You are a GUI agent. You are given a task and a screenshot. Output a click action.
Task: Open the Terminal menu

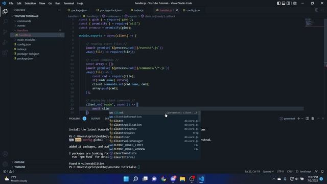click(x=69, y=4)
